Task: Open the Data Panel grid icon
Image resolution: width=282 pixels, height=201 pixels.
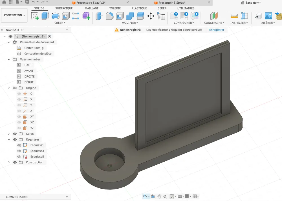Action: tap(11, 2)
